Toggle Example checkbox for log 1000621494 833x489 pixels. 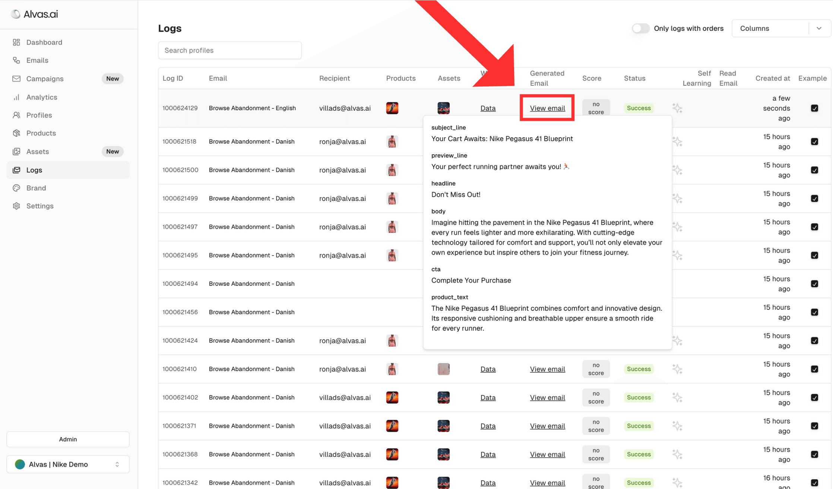[814, 284]
